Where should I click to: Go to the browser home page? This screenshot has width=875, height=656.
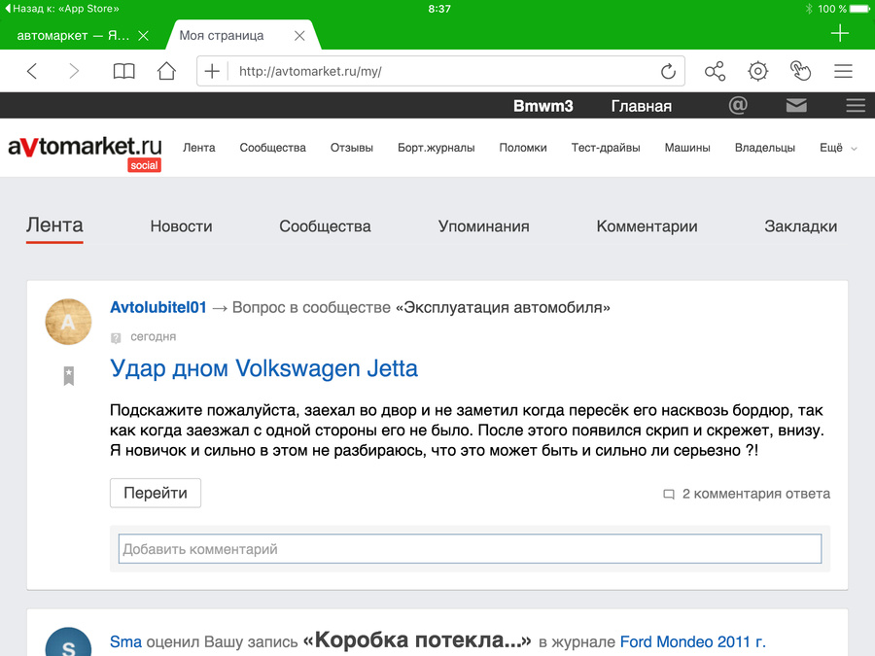(166, 71)
